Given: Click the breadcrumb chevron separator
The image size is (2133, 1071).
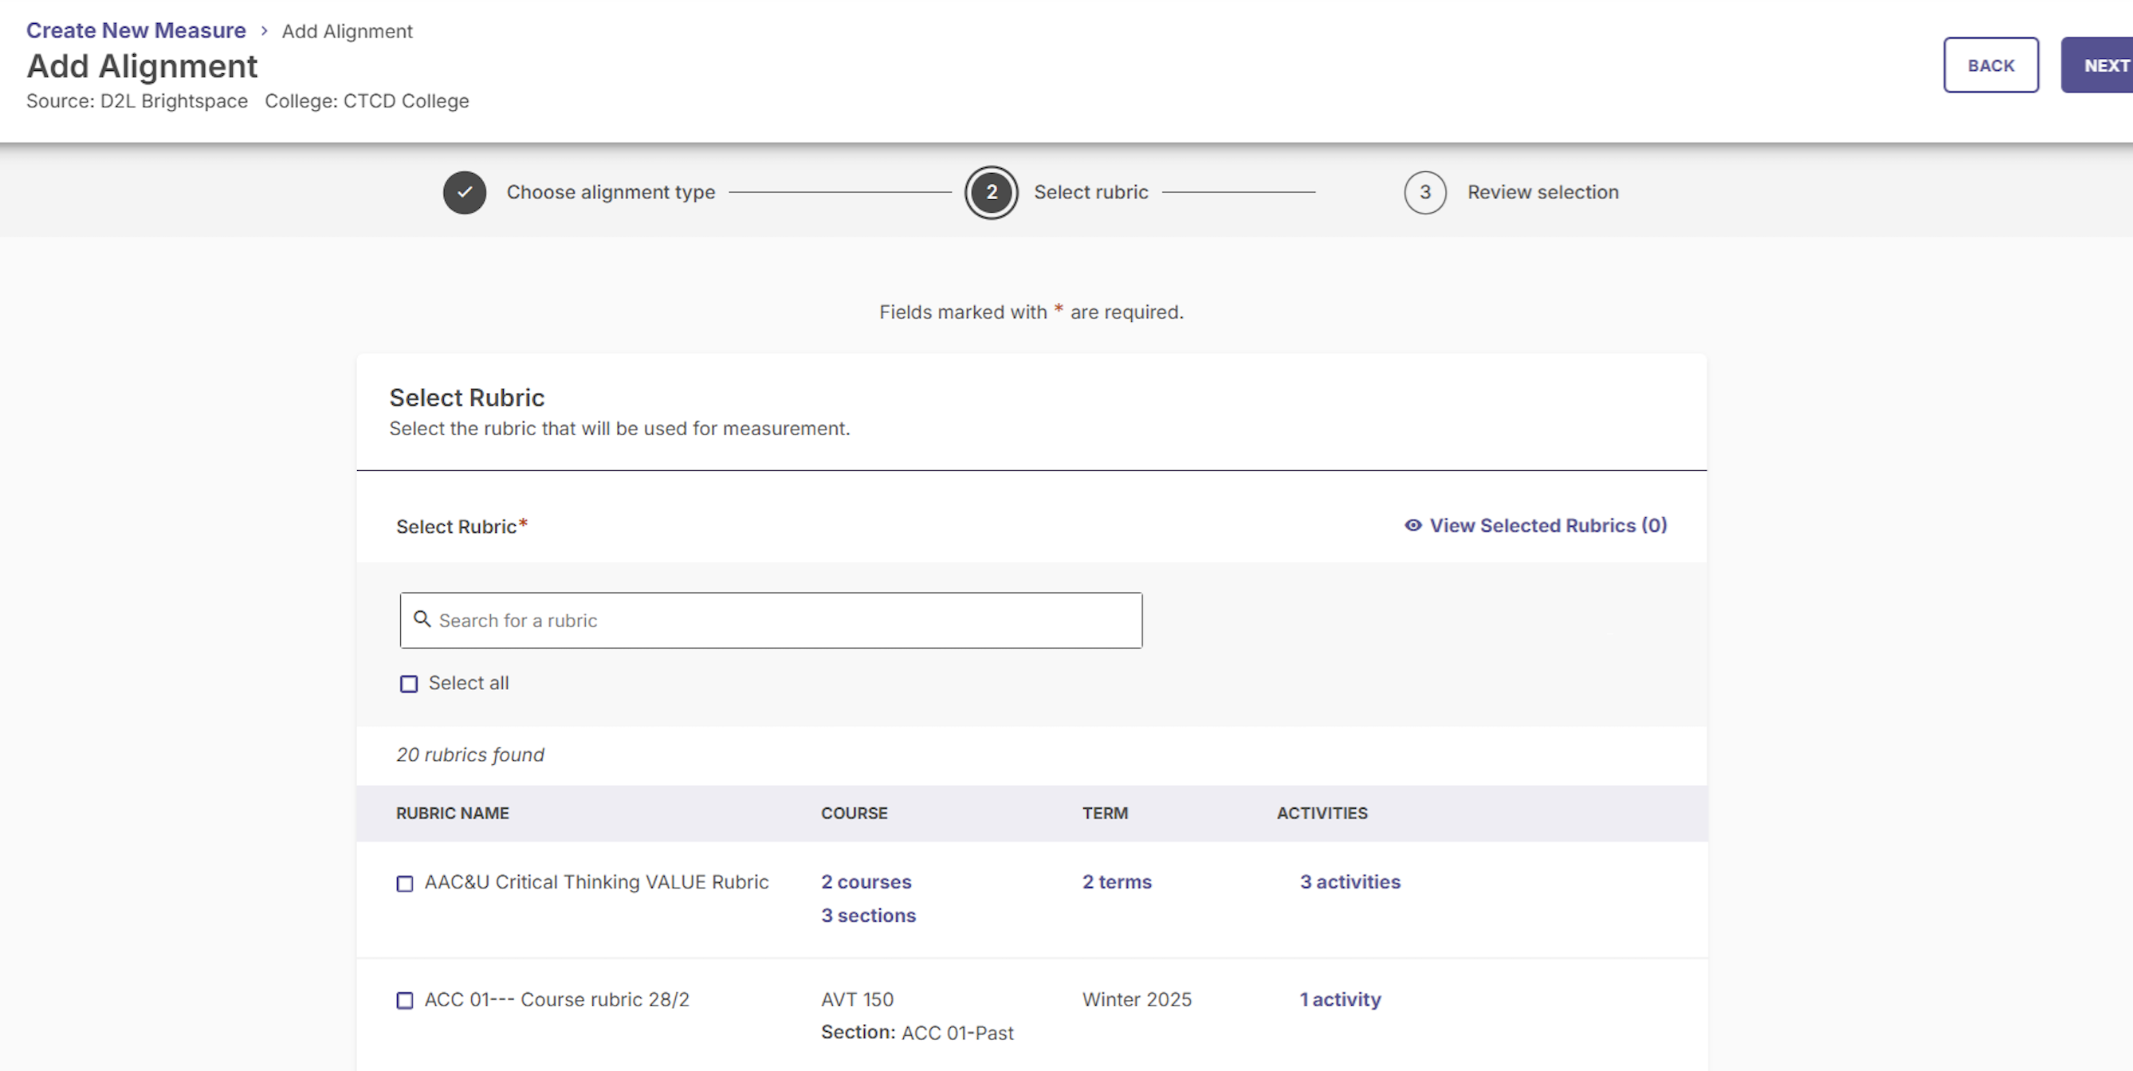Looking at the screenshot, I should click(x=264, y=30).
